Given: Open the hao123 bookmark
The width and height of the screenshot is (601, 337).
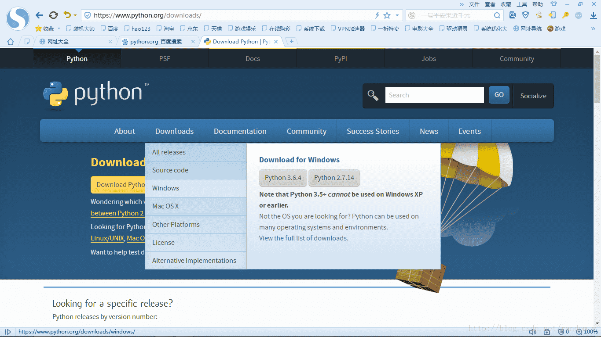Looking at the screenshot, I should coord(137,29).
